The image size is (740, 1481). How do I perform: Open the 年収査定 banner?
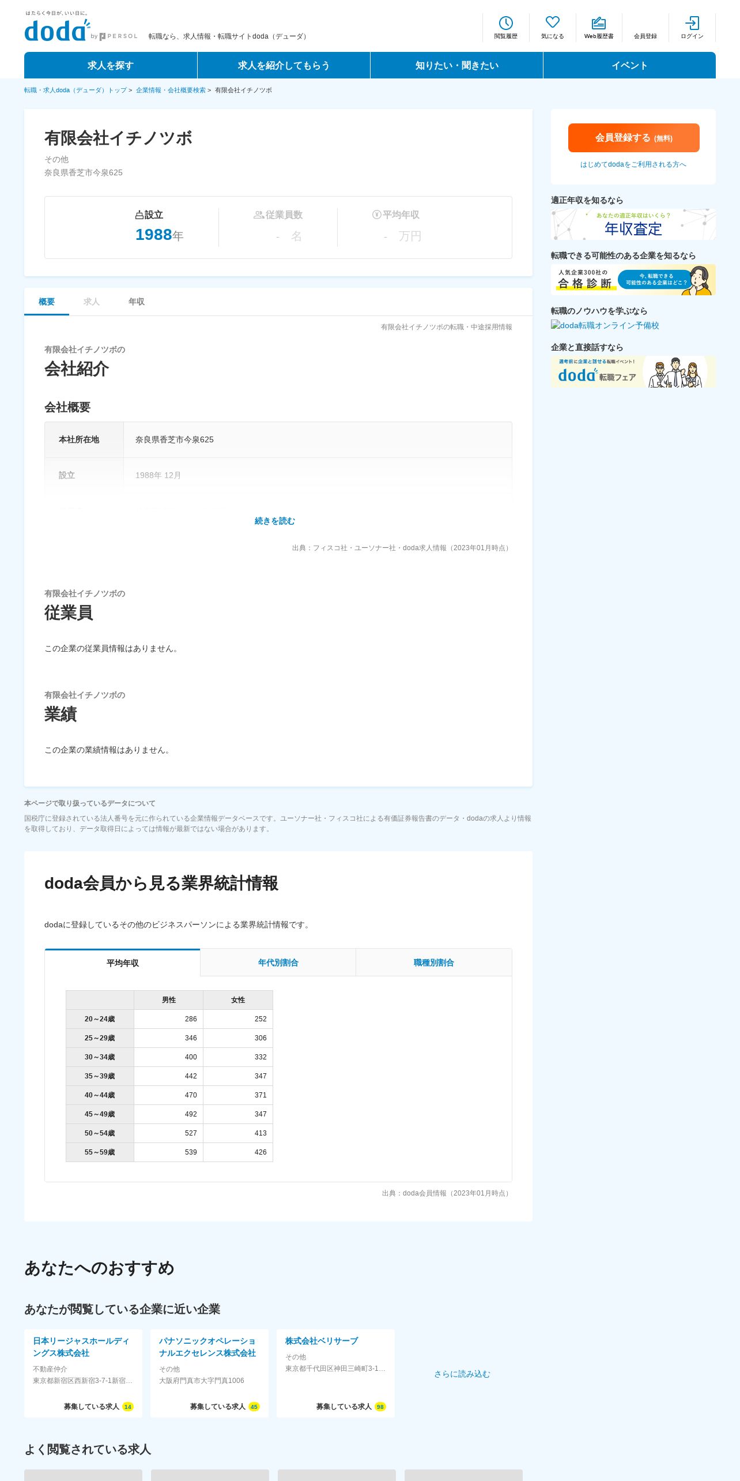633,224
